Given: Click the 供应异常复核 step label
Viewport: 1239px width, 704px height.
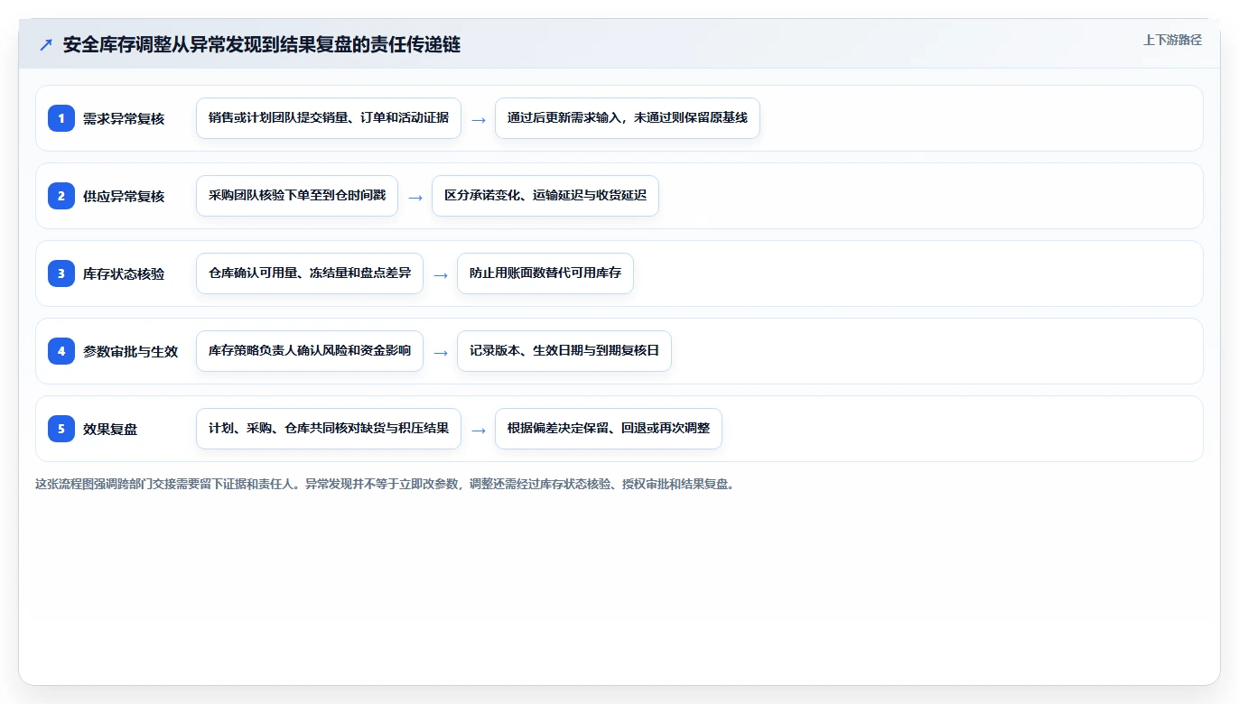Looking at the screenshot, I should [124, 196].
